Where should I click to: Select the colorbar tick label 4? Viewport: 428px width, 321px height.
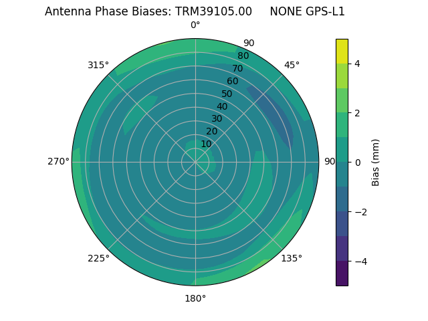click(358, 64)
